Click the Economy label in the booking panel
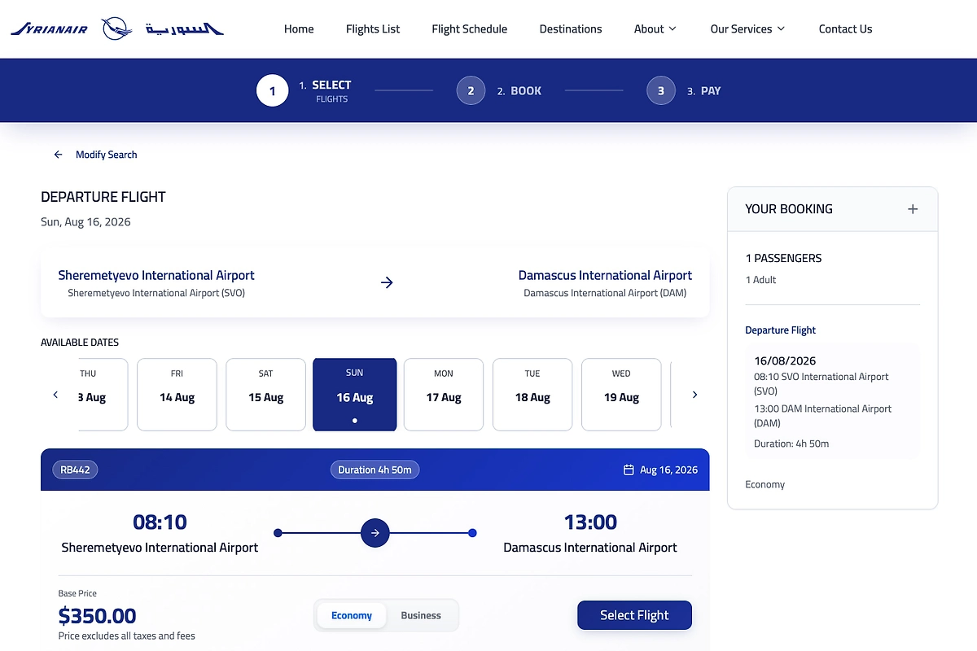 coord(765,484)
